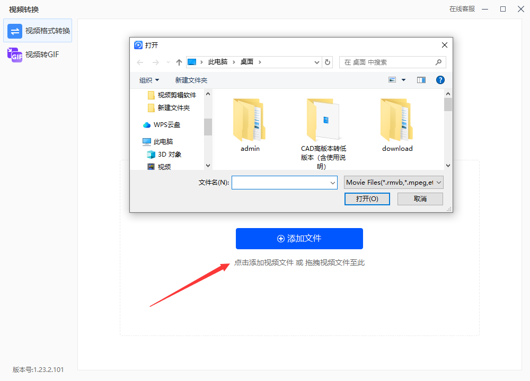Click the 版本号:1.23.2.101 text
530x381 pixels.
[38, 370]
